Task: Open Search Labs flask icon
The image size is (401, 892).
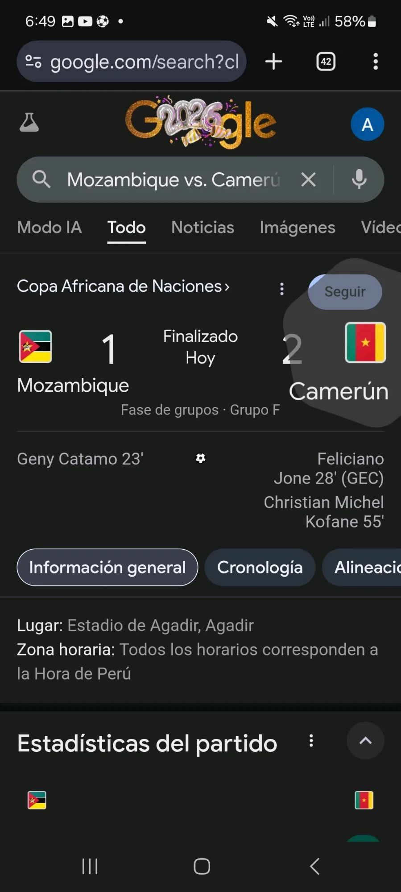Action: [x=29, y=122]
